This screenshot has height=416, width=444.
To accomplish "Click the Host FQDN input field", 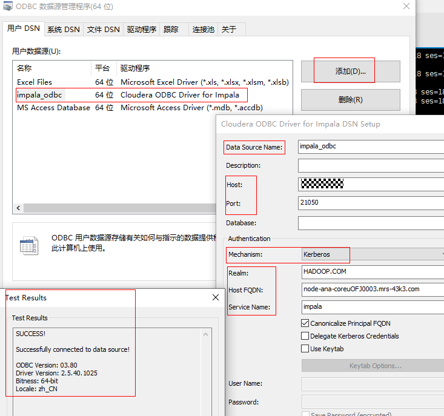I will point(373,289).
